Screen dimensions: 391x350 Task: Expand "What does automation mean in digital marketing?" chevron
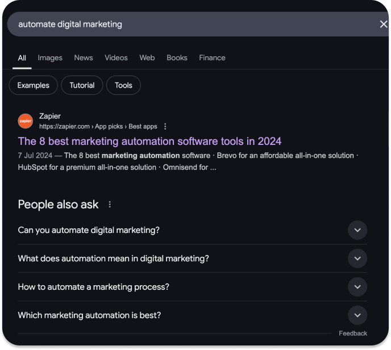[357, 259]
